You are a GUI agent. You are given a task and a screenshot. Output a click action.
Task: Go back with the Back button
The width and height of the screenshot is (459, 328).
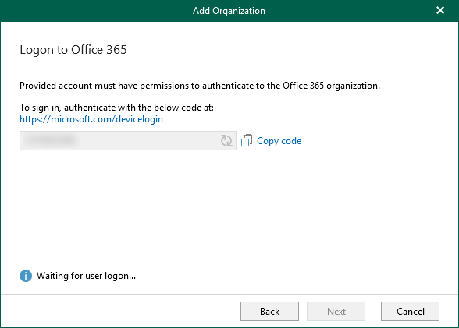click(269, 312)
